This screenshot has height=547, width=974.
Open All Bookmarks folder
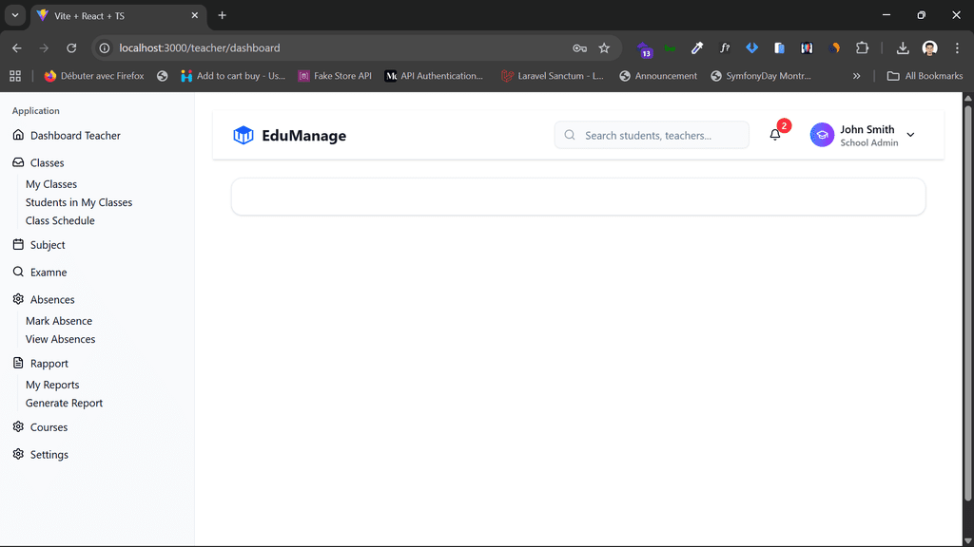point(925,76)
